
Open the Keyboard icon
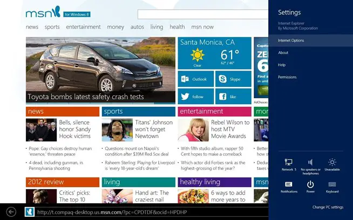point(332,184)
